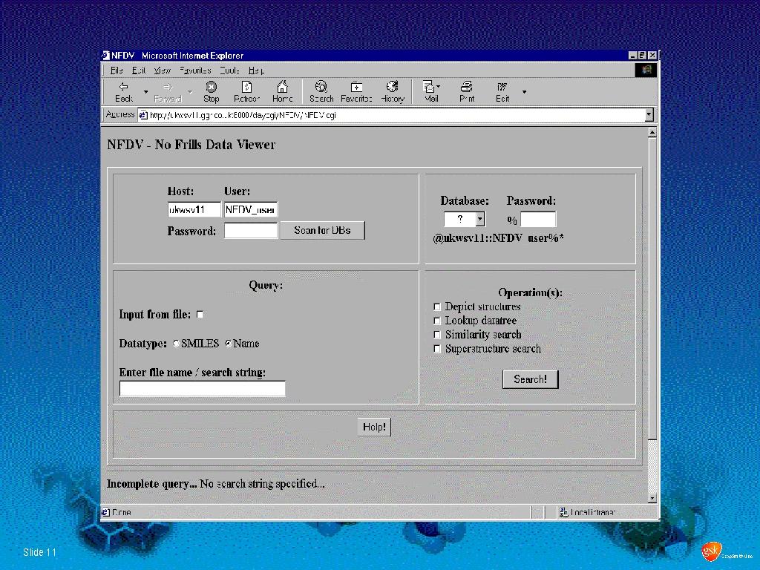Click the Host input field
Image resolution: width=760 pixels, height=570 pixels.
coord(194,210)
